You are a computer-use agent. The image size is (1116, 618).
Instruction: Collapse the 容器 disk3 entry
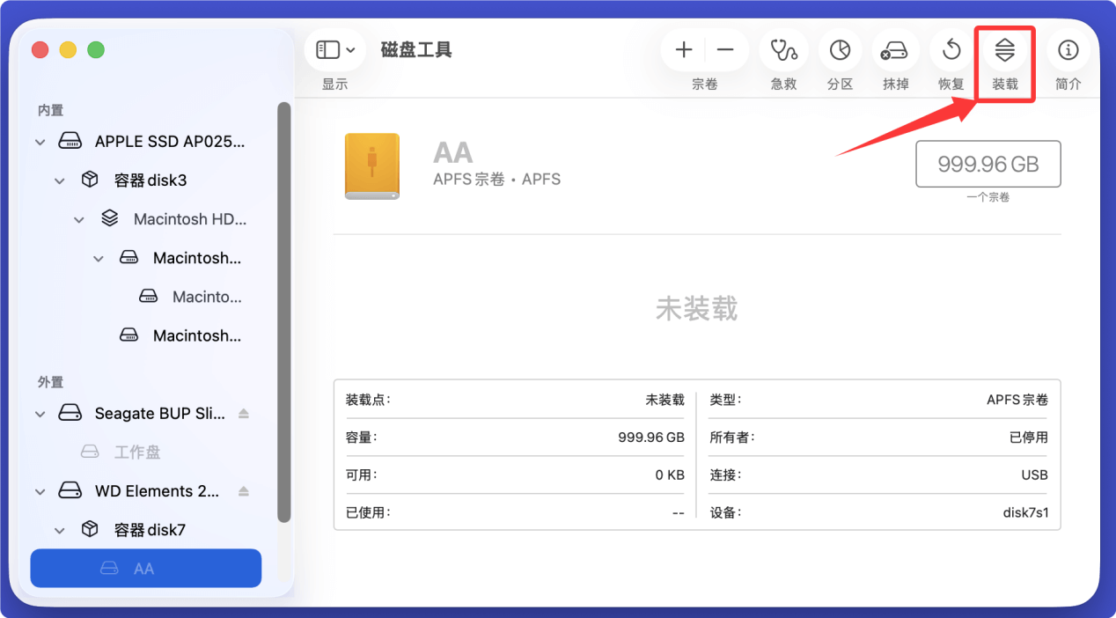point(59,180)
